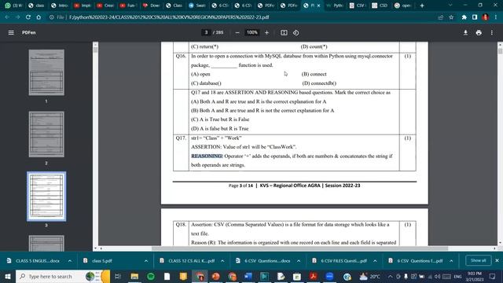Viewport: 503px width, 283px height.
Task: Open the Zoom app on the taskbar
Action: [329, 276]
